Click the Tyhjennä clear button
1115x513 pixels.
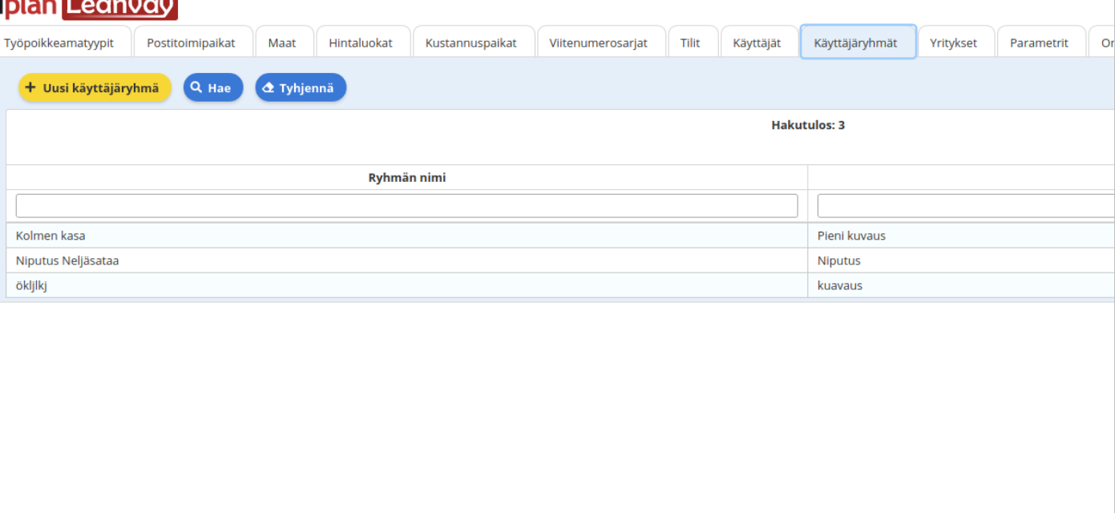301,87
